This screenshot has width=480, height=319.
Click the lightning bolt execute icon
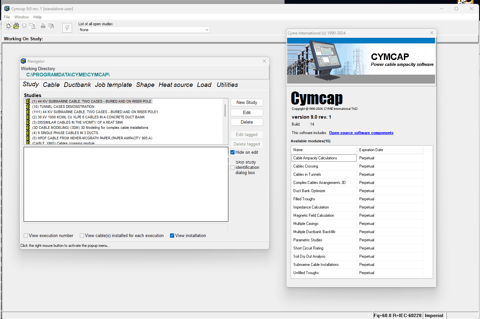click(67, 28)
